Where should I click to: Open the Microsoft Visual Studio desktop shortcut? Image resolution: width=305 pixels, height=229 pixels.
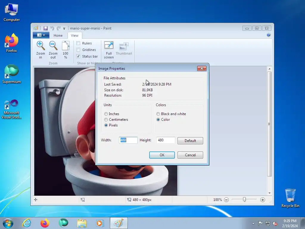[x=12, y=109]
